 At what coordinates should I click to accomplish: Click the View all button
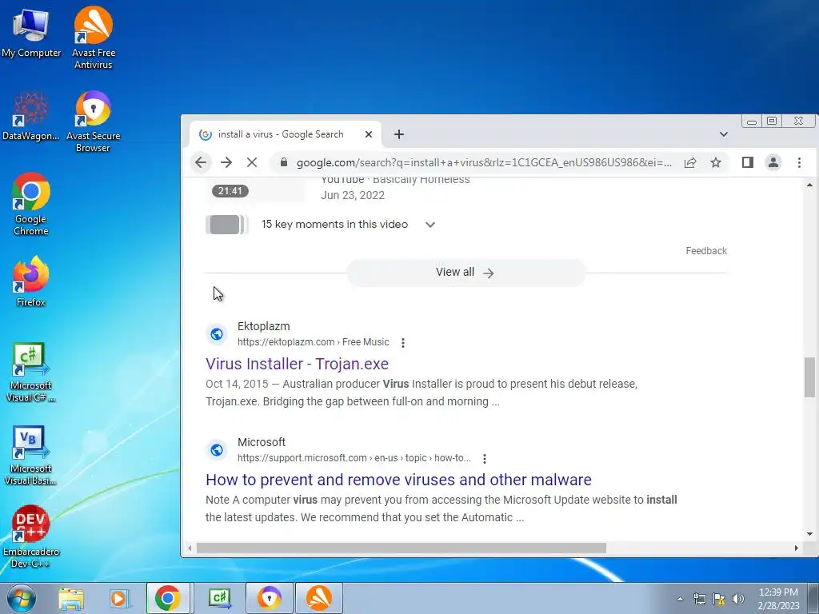466,273
